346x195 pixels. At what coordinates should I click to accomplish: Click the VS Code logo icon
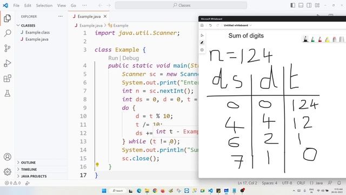pos(5,5)
